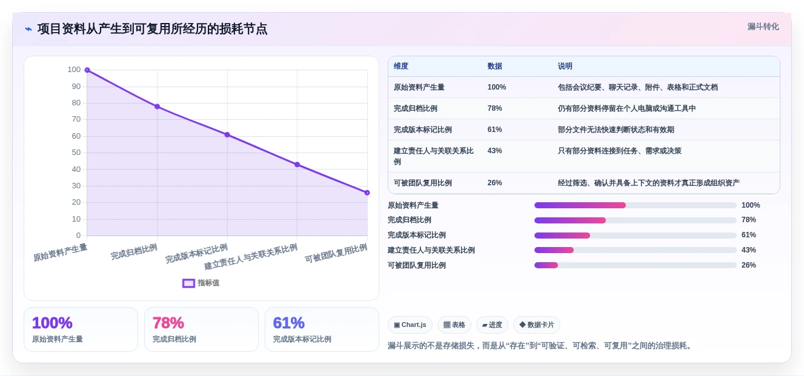Click the description 部分文件无法快速判断状态和有效期
804x376 pixels.
pos(616,130)
